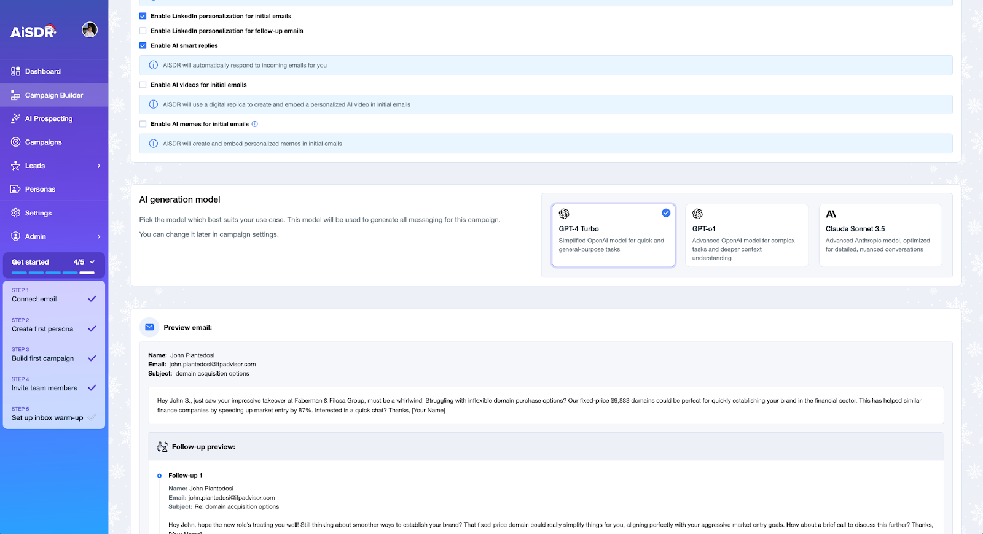
Task: Click the Follow-up preview people icon
Action: [x=162, y=447]
